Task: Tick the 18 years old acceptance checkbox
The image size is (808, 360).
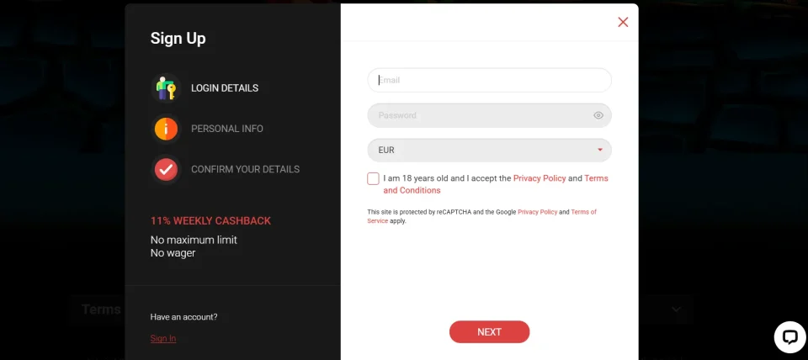Action: pos(373,178)
